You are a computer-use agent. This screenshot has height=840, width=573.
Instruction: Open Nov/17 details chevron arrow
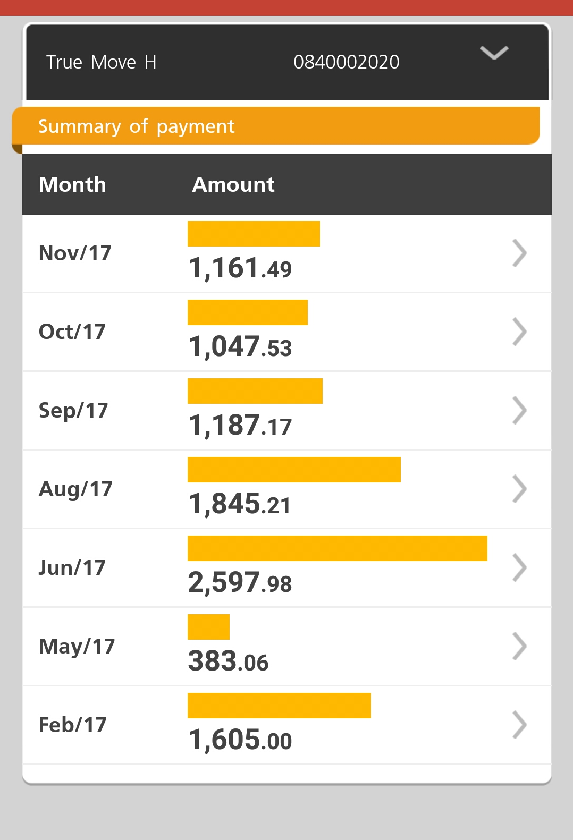coord(519,253)
